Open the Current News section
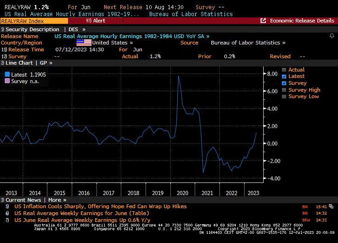The width and height of the screenshot is (338, 243). (x=21, y=200)
